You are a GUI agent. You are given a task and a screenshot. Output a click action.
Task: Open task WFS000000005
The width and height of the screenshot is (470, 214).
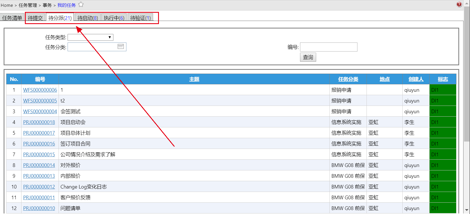(40, 101)
